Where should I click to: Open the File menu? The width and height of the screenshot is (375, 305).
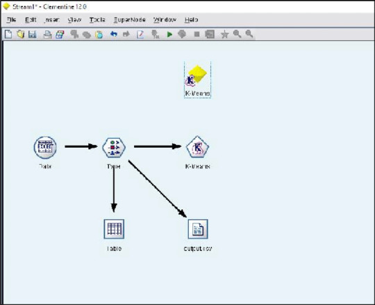11,20
